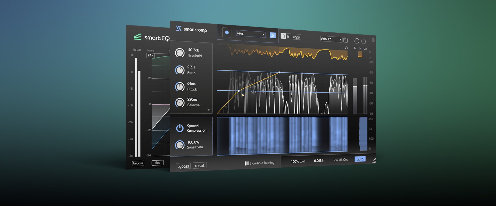Click the redo arrow icon

(x=364, y=41)
